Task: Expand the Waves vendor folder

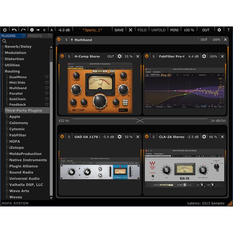Action: (7, 197)
